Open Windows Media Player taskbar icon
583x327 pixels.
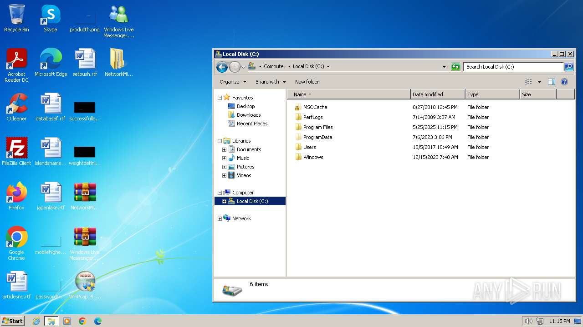pos(67,321)
